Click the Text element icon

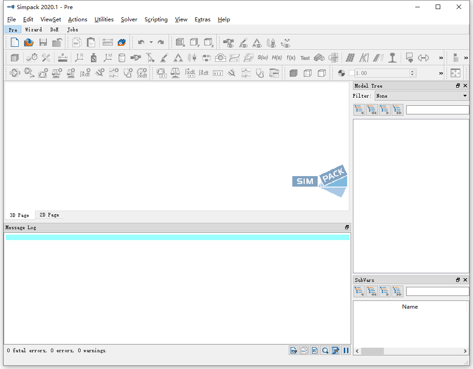[x=305, y=58]
